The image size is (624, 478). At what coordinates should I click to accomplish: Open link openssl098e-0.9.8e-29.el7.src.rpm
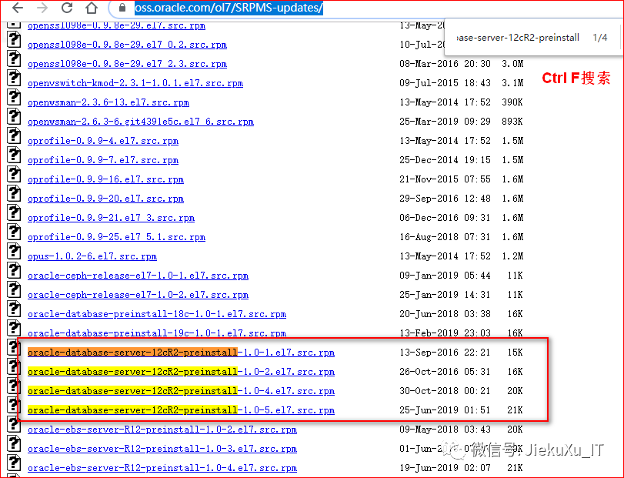pos(117,25)
